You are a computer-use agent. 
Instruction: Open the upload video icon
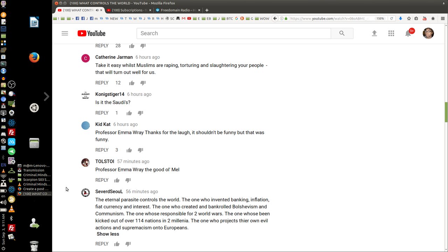tap(374, 33)
